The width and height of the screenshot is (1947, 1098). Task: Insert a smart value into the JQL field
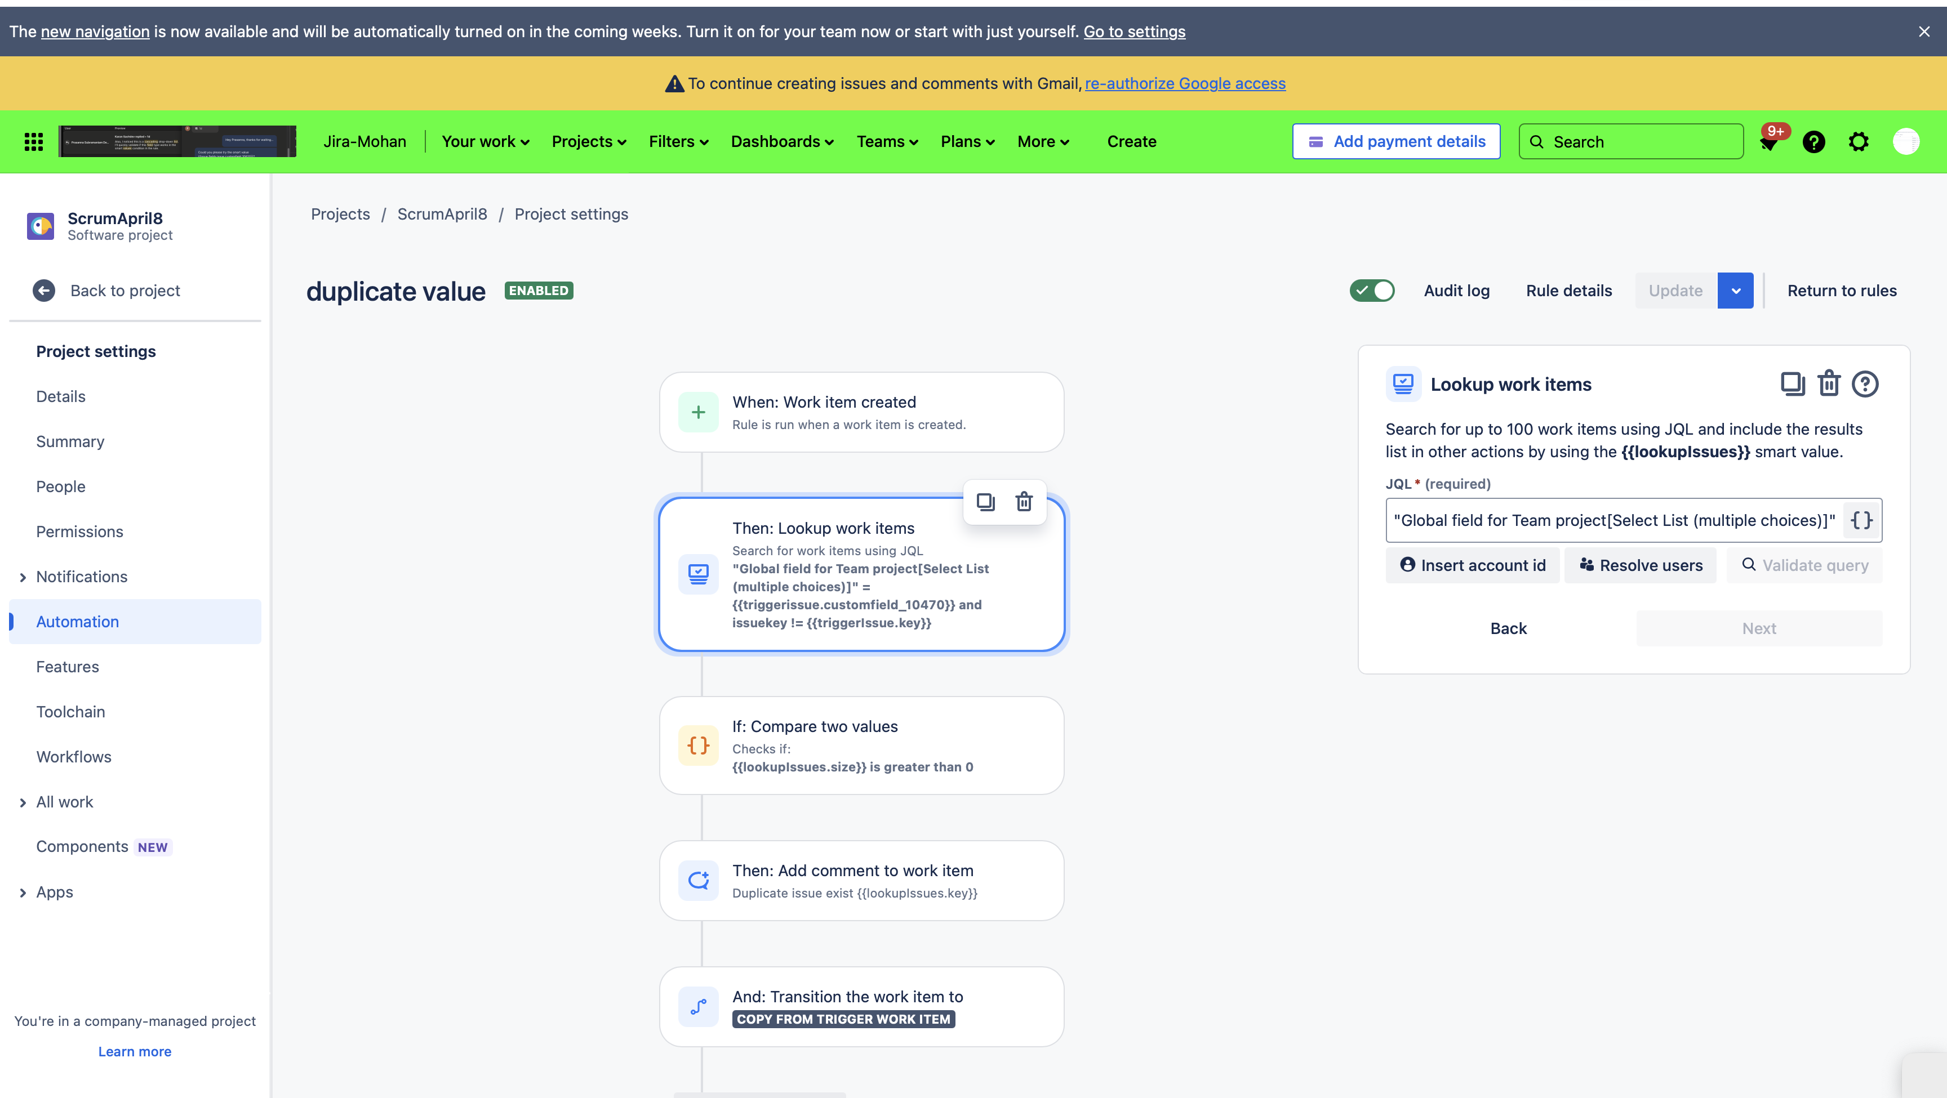coord(1861,520)
